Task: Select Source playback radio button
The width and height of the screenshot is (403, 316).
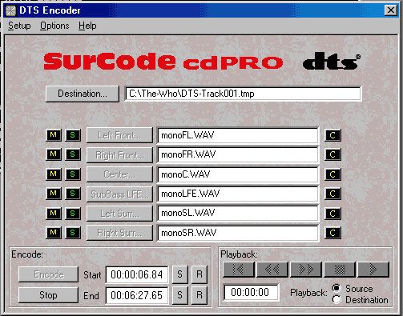Action: point(337,288)
